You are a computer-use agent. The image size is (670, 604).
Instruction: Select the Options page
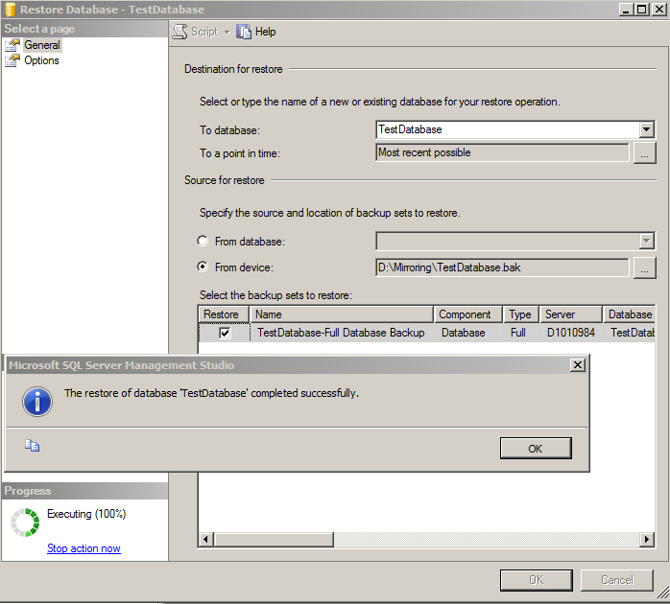(41, 60)
